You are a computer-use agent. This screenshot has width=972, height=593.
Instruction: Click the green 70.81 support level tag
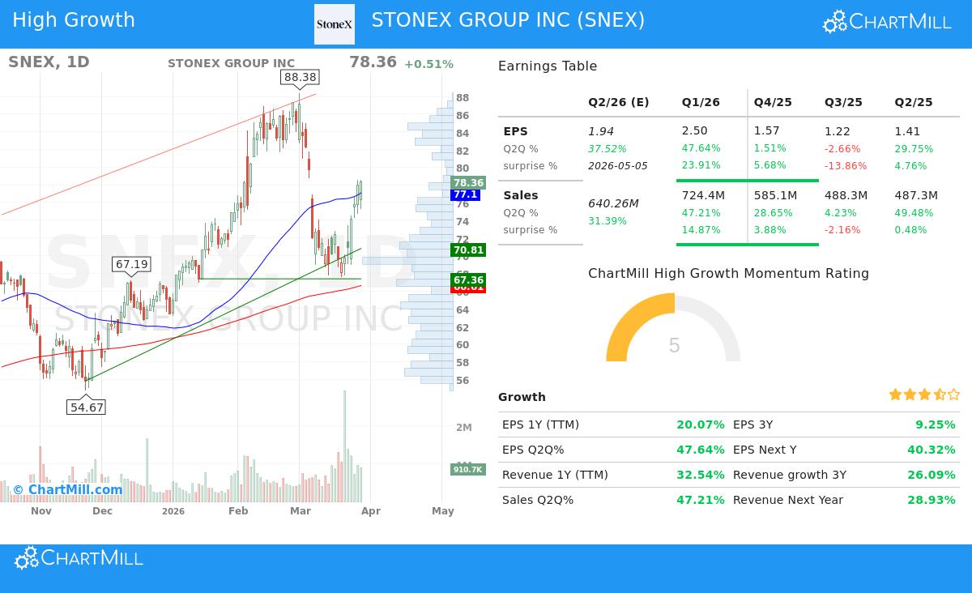[x=467, y=250]
